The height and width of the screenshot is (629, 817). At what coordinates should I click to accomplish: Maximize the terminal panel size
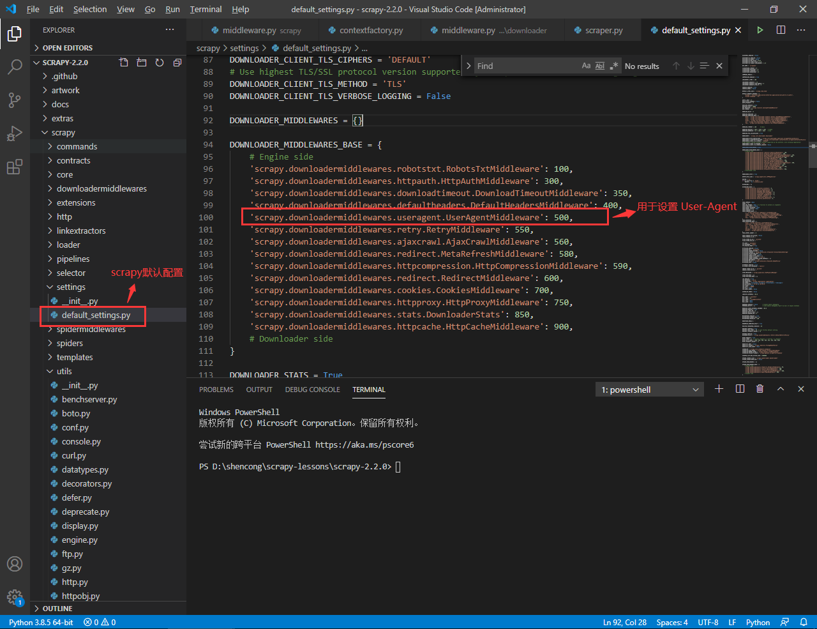[x=780, y=389]
